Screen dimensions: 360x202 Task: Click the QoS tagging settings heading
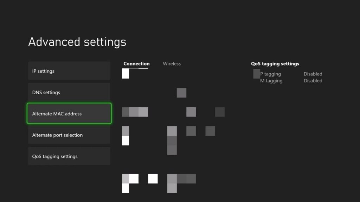(x=275, y=64)
